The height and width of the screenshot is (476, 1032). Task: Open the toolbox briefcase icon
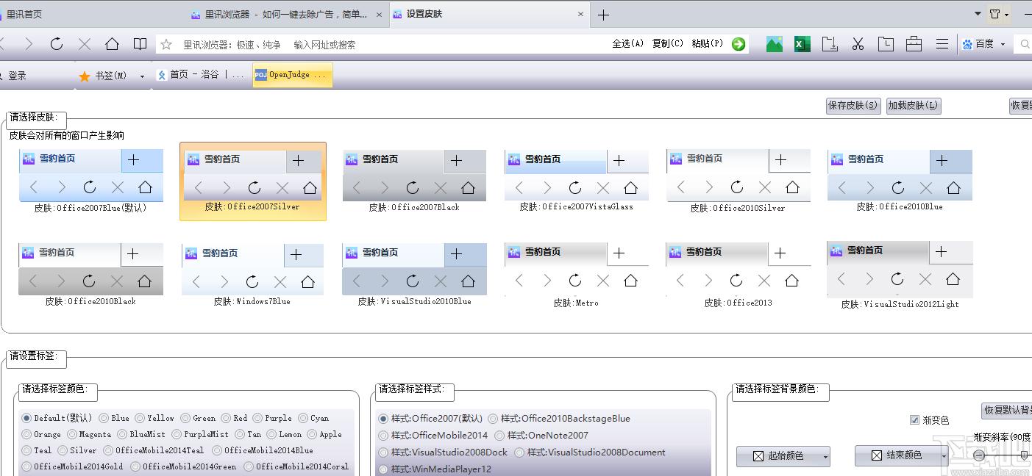point(914,44)
